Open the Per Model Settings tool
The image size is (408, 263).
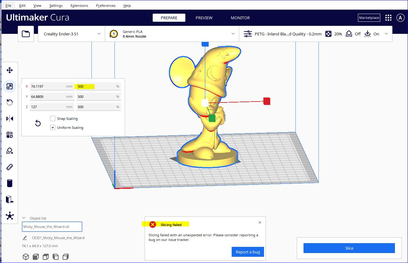10,134
